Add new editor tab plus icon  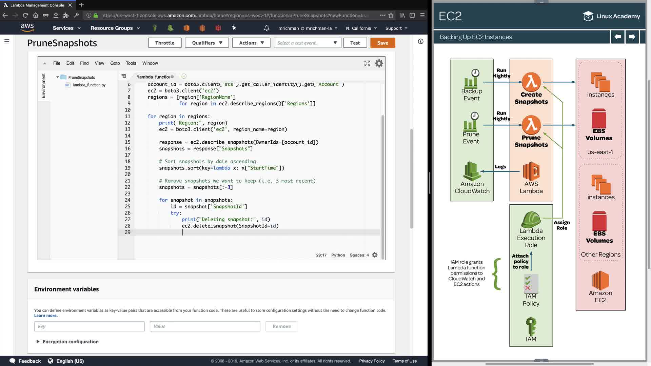click(184, 76)
